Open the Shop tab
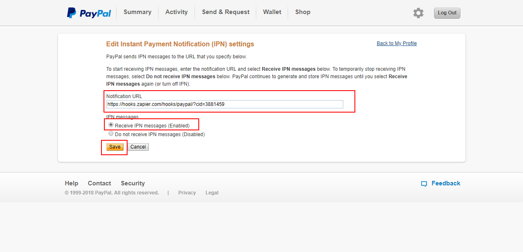523x252 pixels. (x=303, y=12)
